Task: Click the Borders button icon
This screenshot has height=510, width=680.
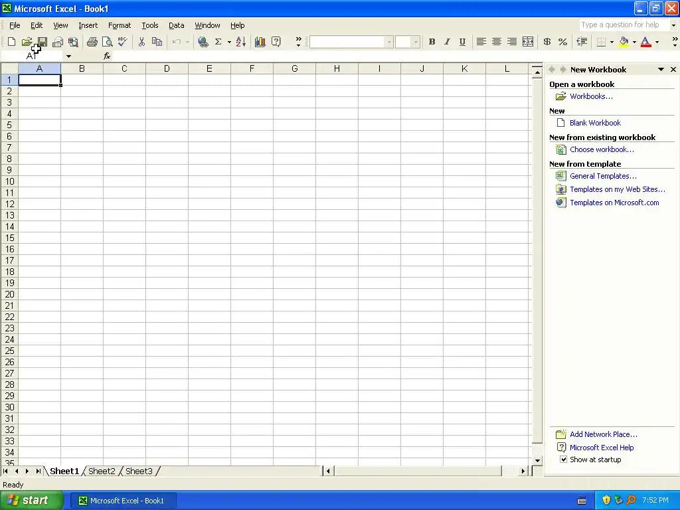Action: coord(601,42)
